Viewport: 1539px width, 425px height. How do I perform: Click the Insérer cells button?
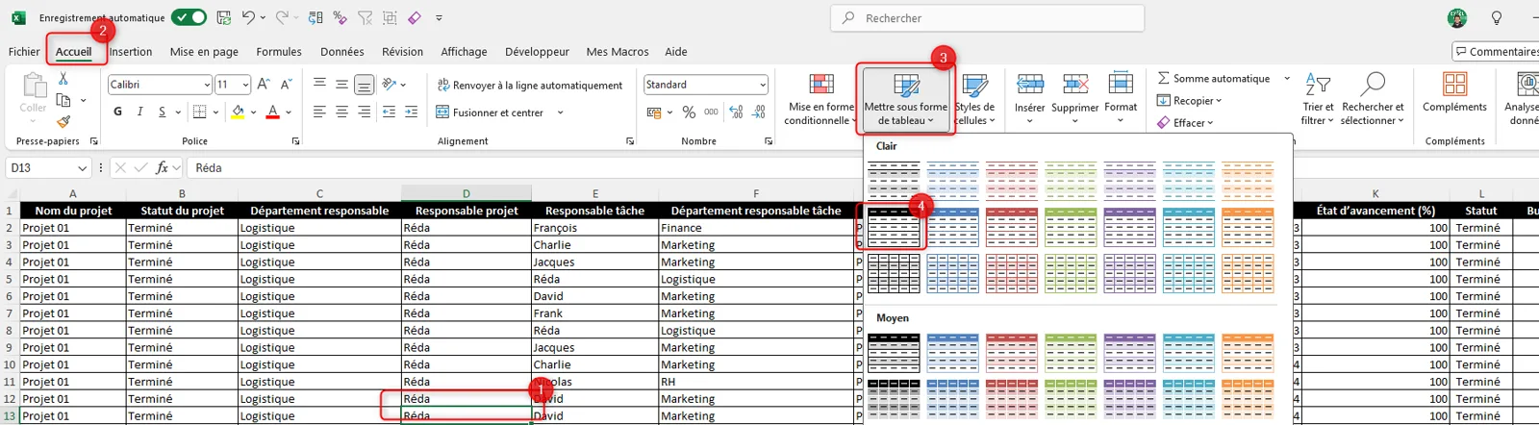tap(1029, 99)
